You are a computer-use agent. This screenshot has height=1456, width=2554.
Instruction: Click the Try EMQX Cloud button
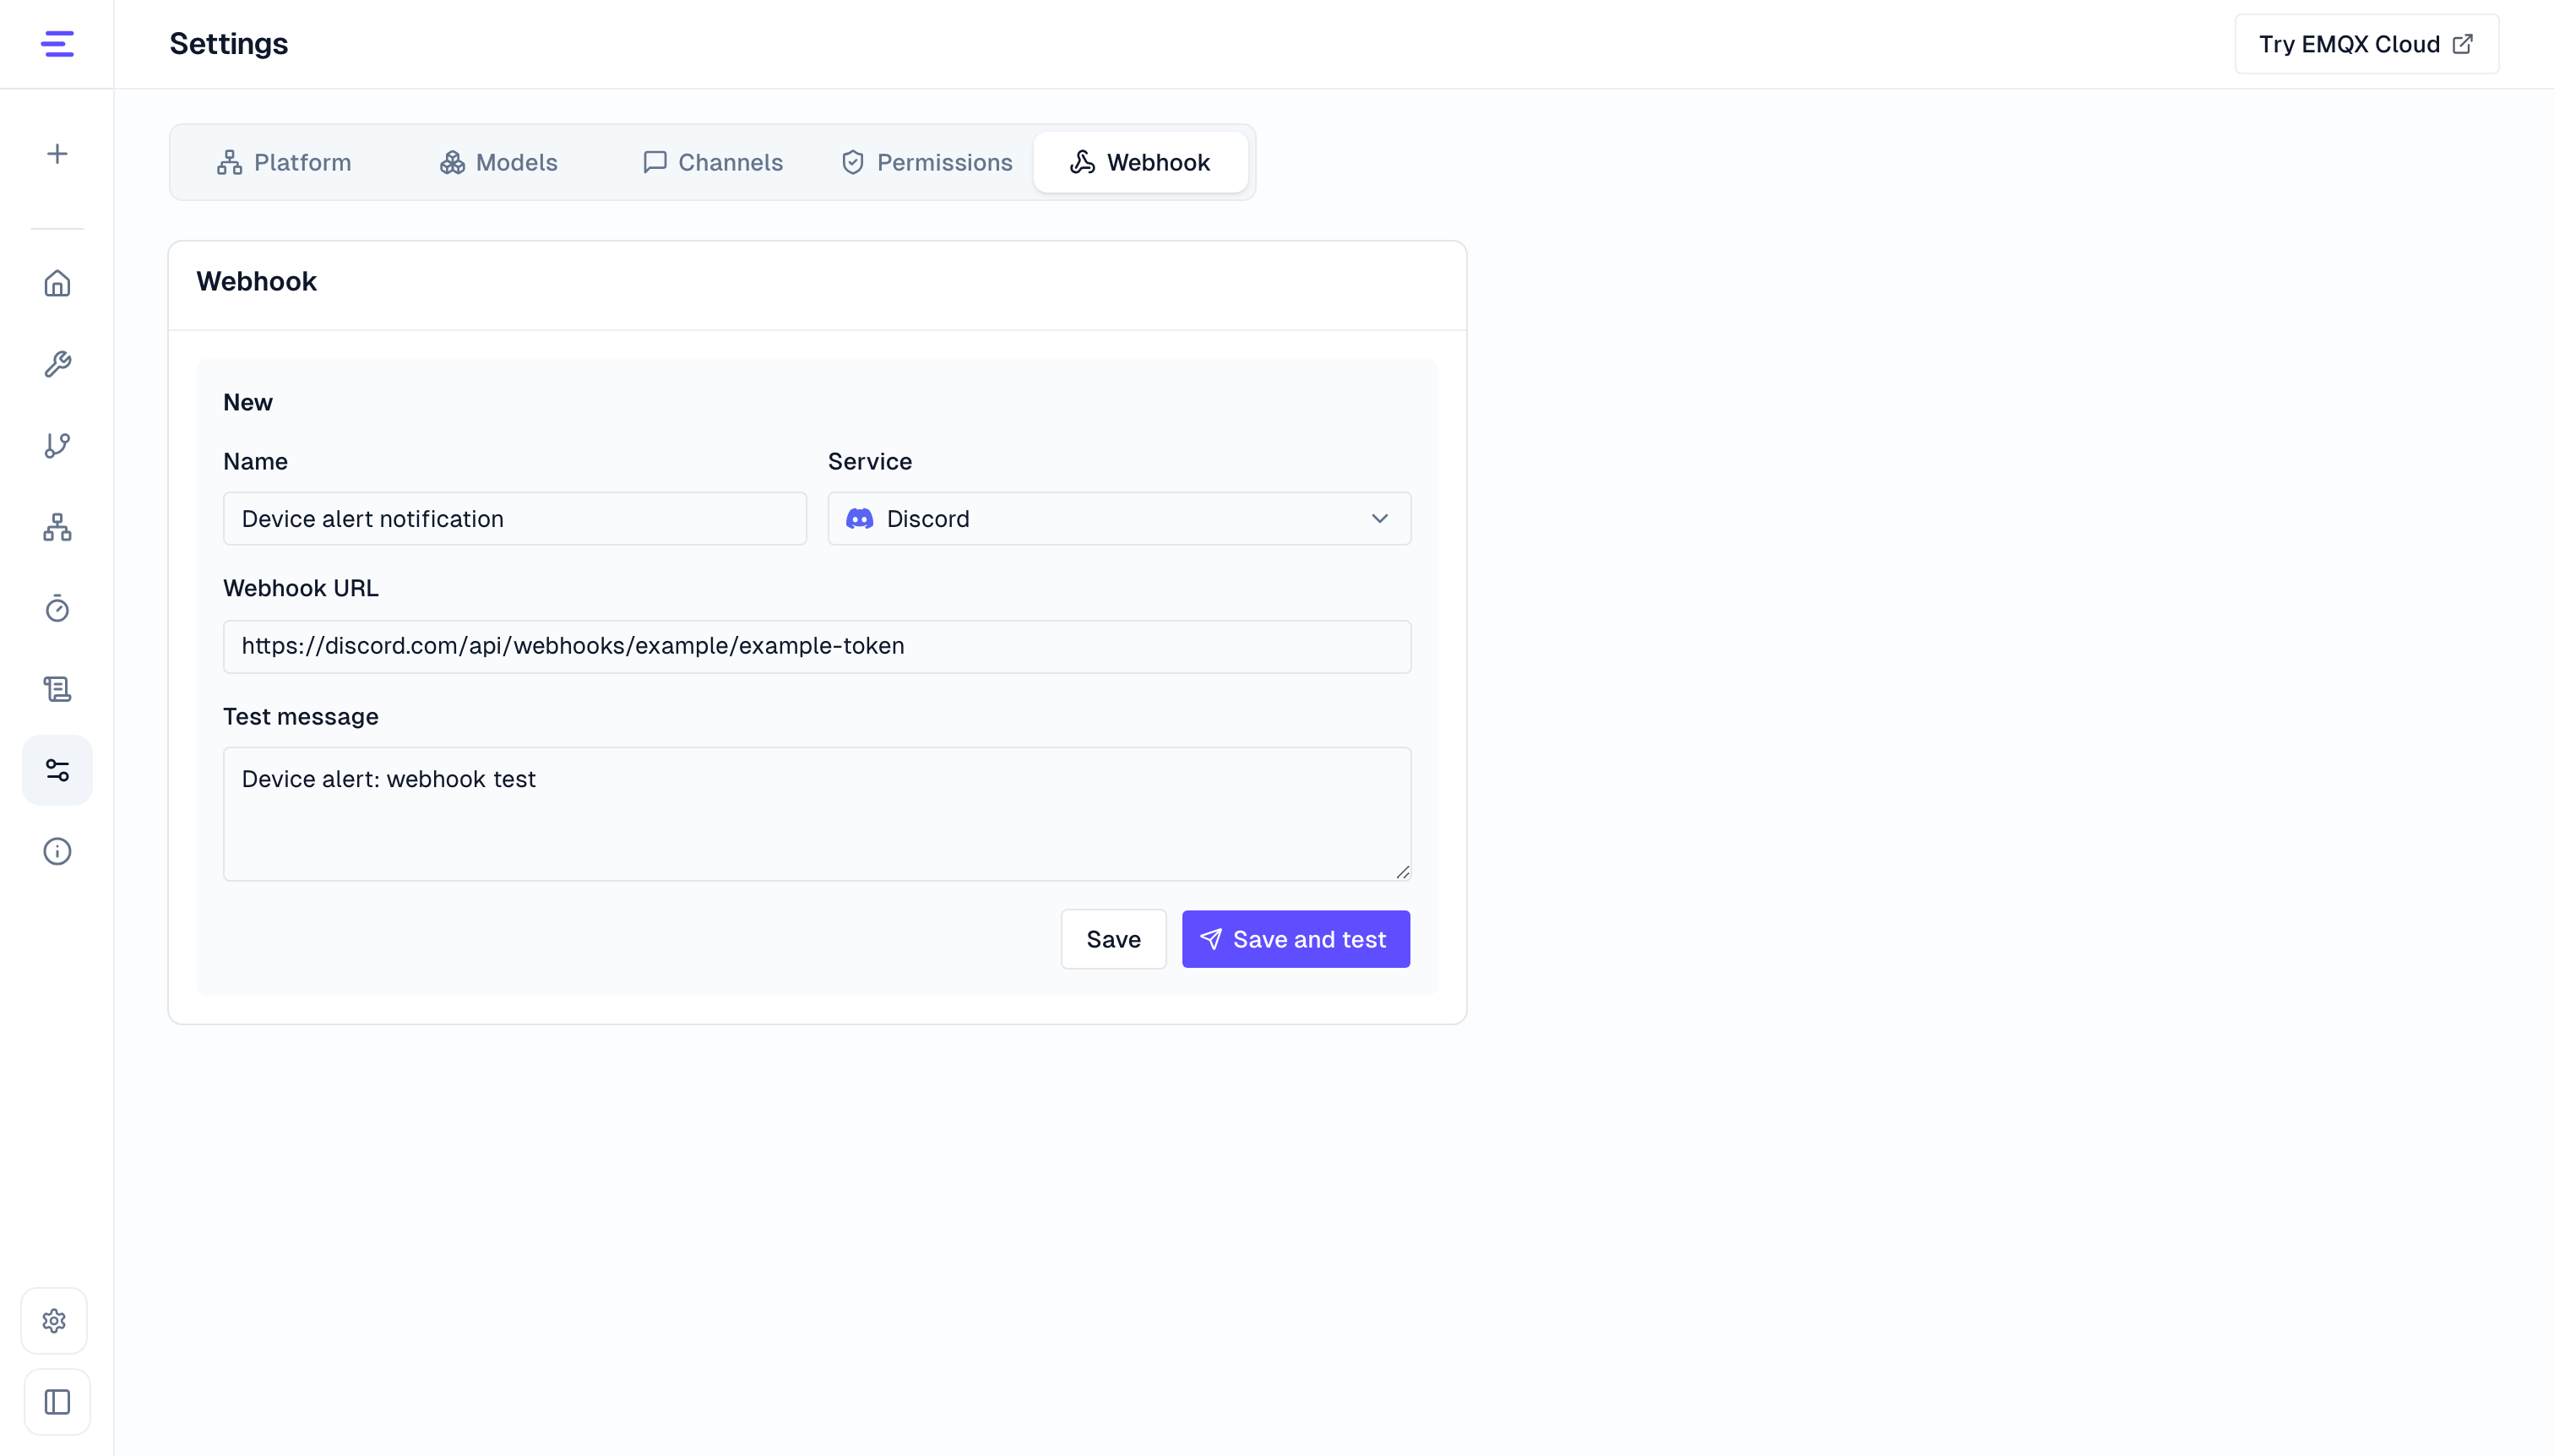tap(2366, 44)
